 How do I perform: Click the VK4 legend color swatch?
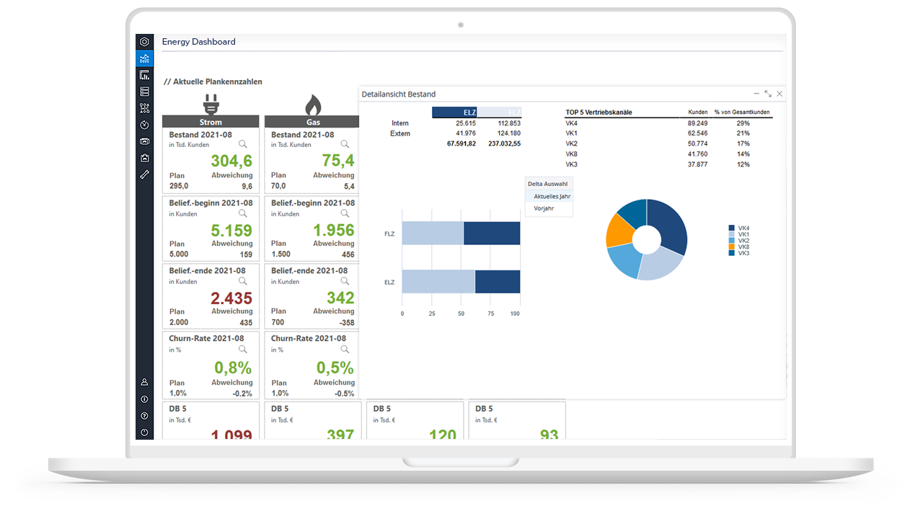pyautogui.click(x=732, y=228)
